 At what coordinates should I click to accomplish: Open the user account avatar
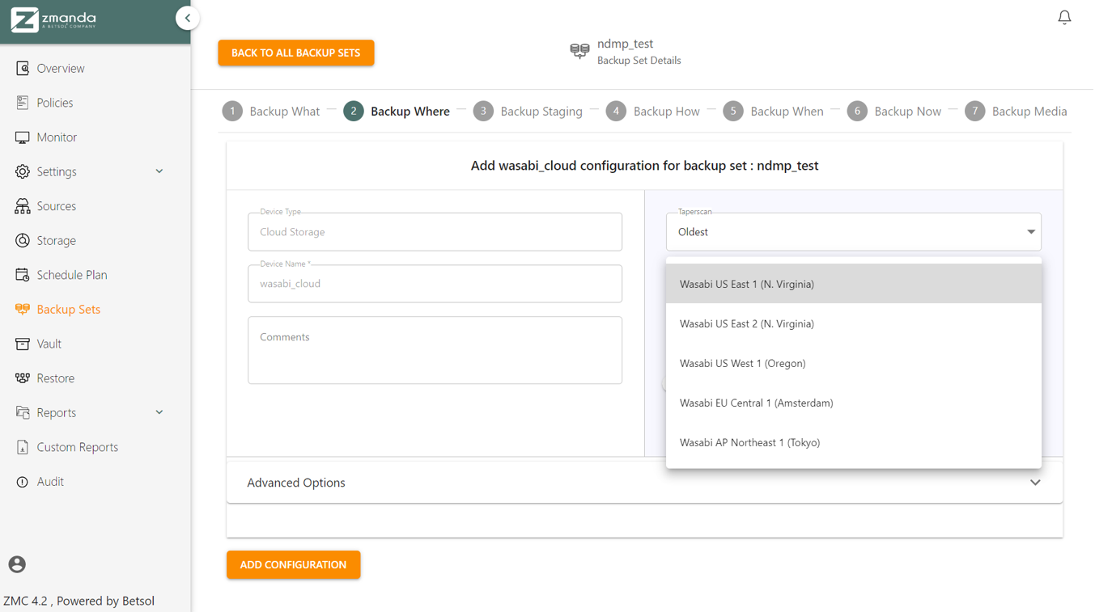pyautogui.click(x=17, y=564)
